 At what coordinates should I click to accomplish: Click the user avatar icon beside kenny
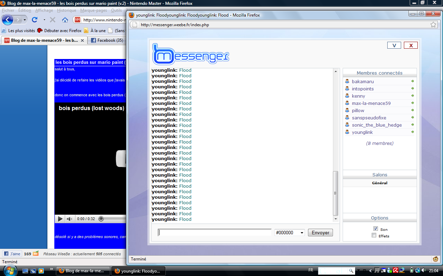click(347, 96)
